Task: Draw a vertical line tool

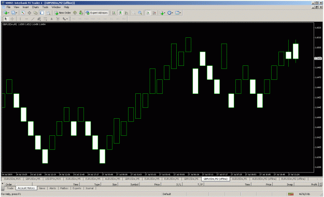Action: [x=20, y=19]
